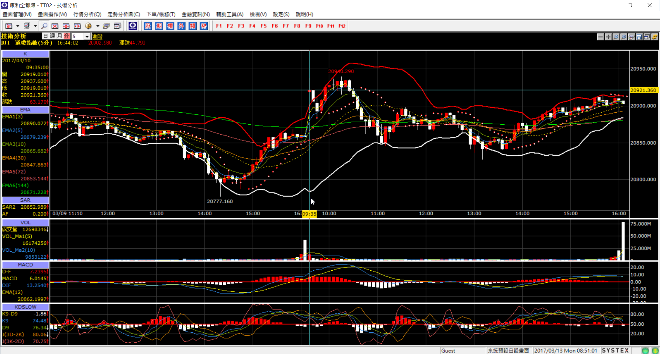The image size is (660, 354).
Task: Select the 日 daily period toggle
Action: point(45,36)
